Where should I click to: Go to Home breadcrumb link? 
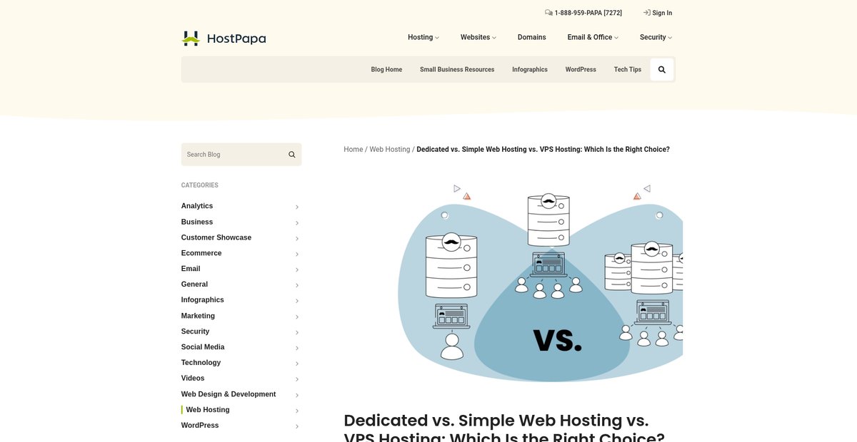(x=354, y=150)
